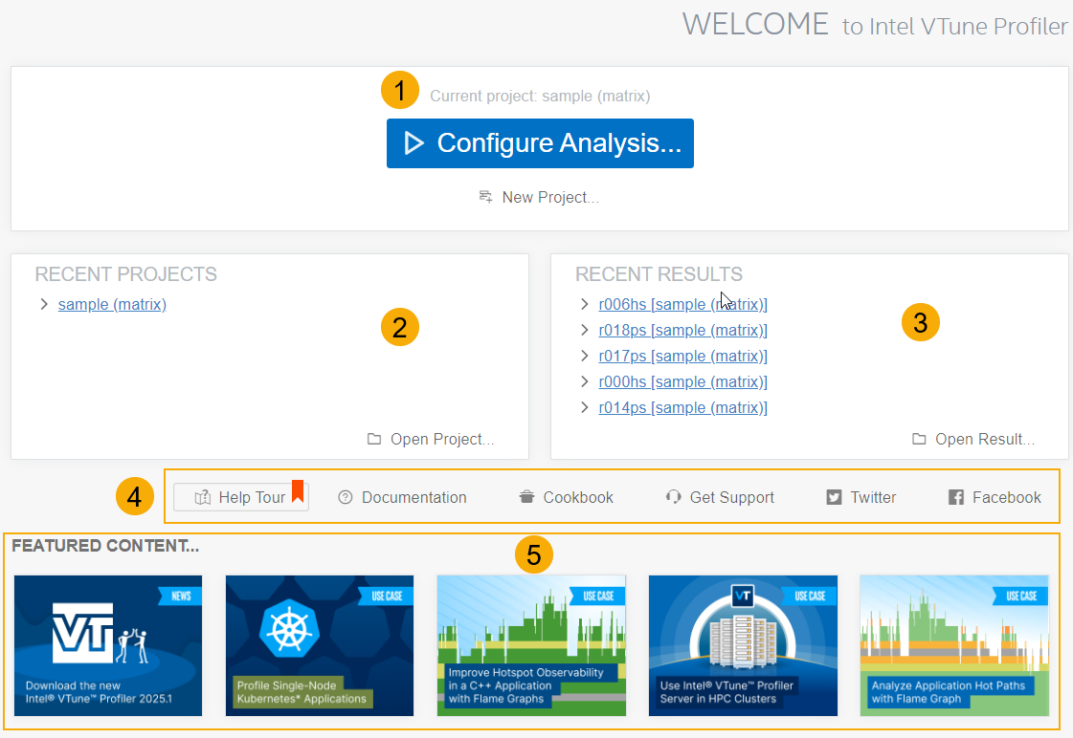Image resolution: width=1073 pixels, height=738 pixels.
Task: Open the Twitter link
Action: point(861,497)
